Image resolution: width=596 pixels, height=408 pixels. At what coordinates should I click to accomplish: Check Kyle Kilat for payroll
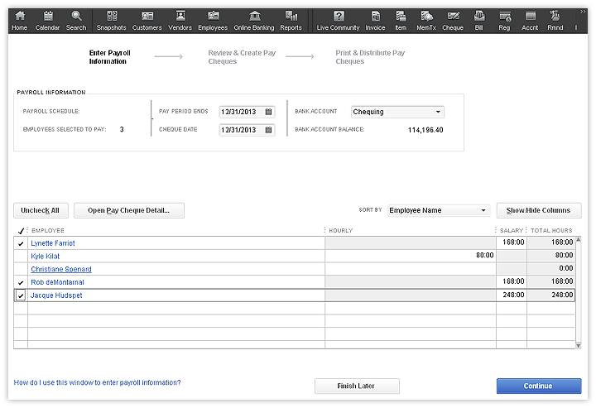(x=21, y=256)
